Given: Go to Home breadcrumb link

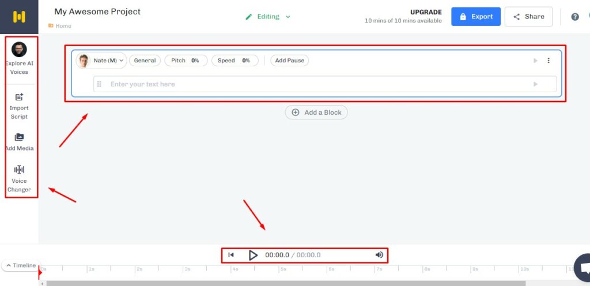Looking at the screenshot, I should (x=63, y=26).
